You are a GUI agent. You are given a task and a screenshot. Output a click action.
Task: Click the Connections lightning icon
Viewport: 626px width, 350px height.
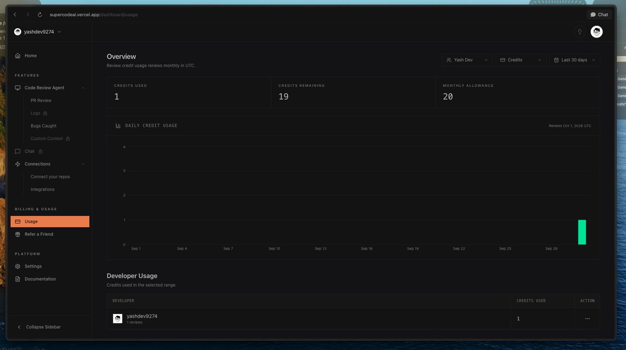[x=18, y=164]
